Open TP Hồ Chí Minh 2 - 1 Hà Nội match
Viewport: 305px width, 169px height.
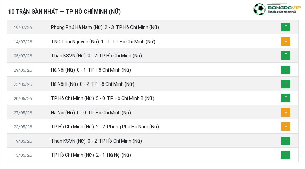[91, 155]
